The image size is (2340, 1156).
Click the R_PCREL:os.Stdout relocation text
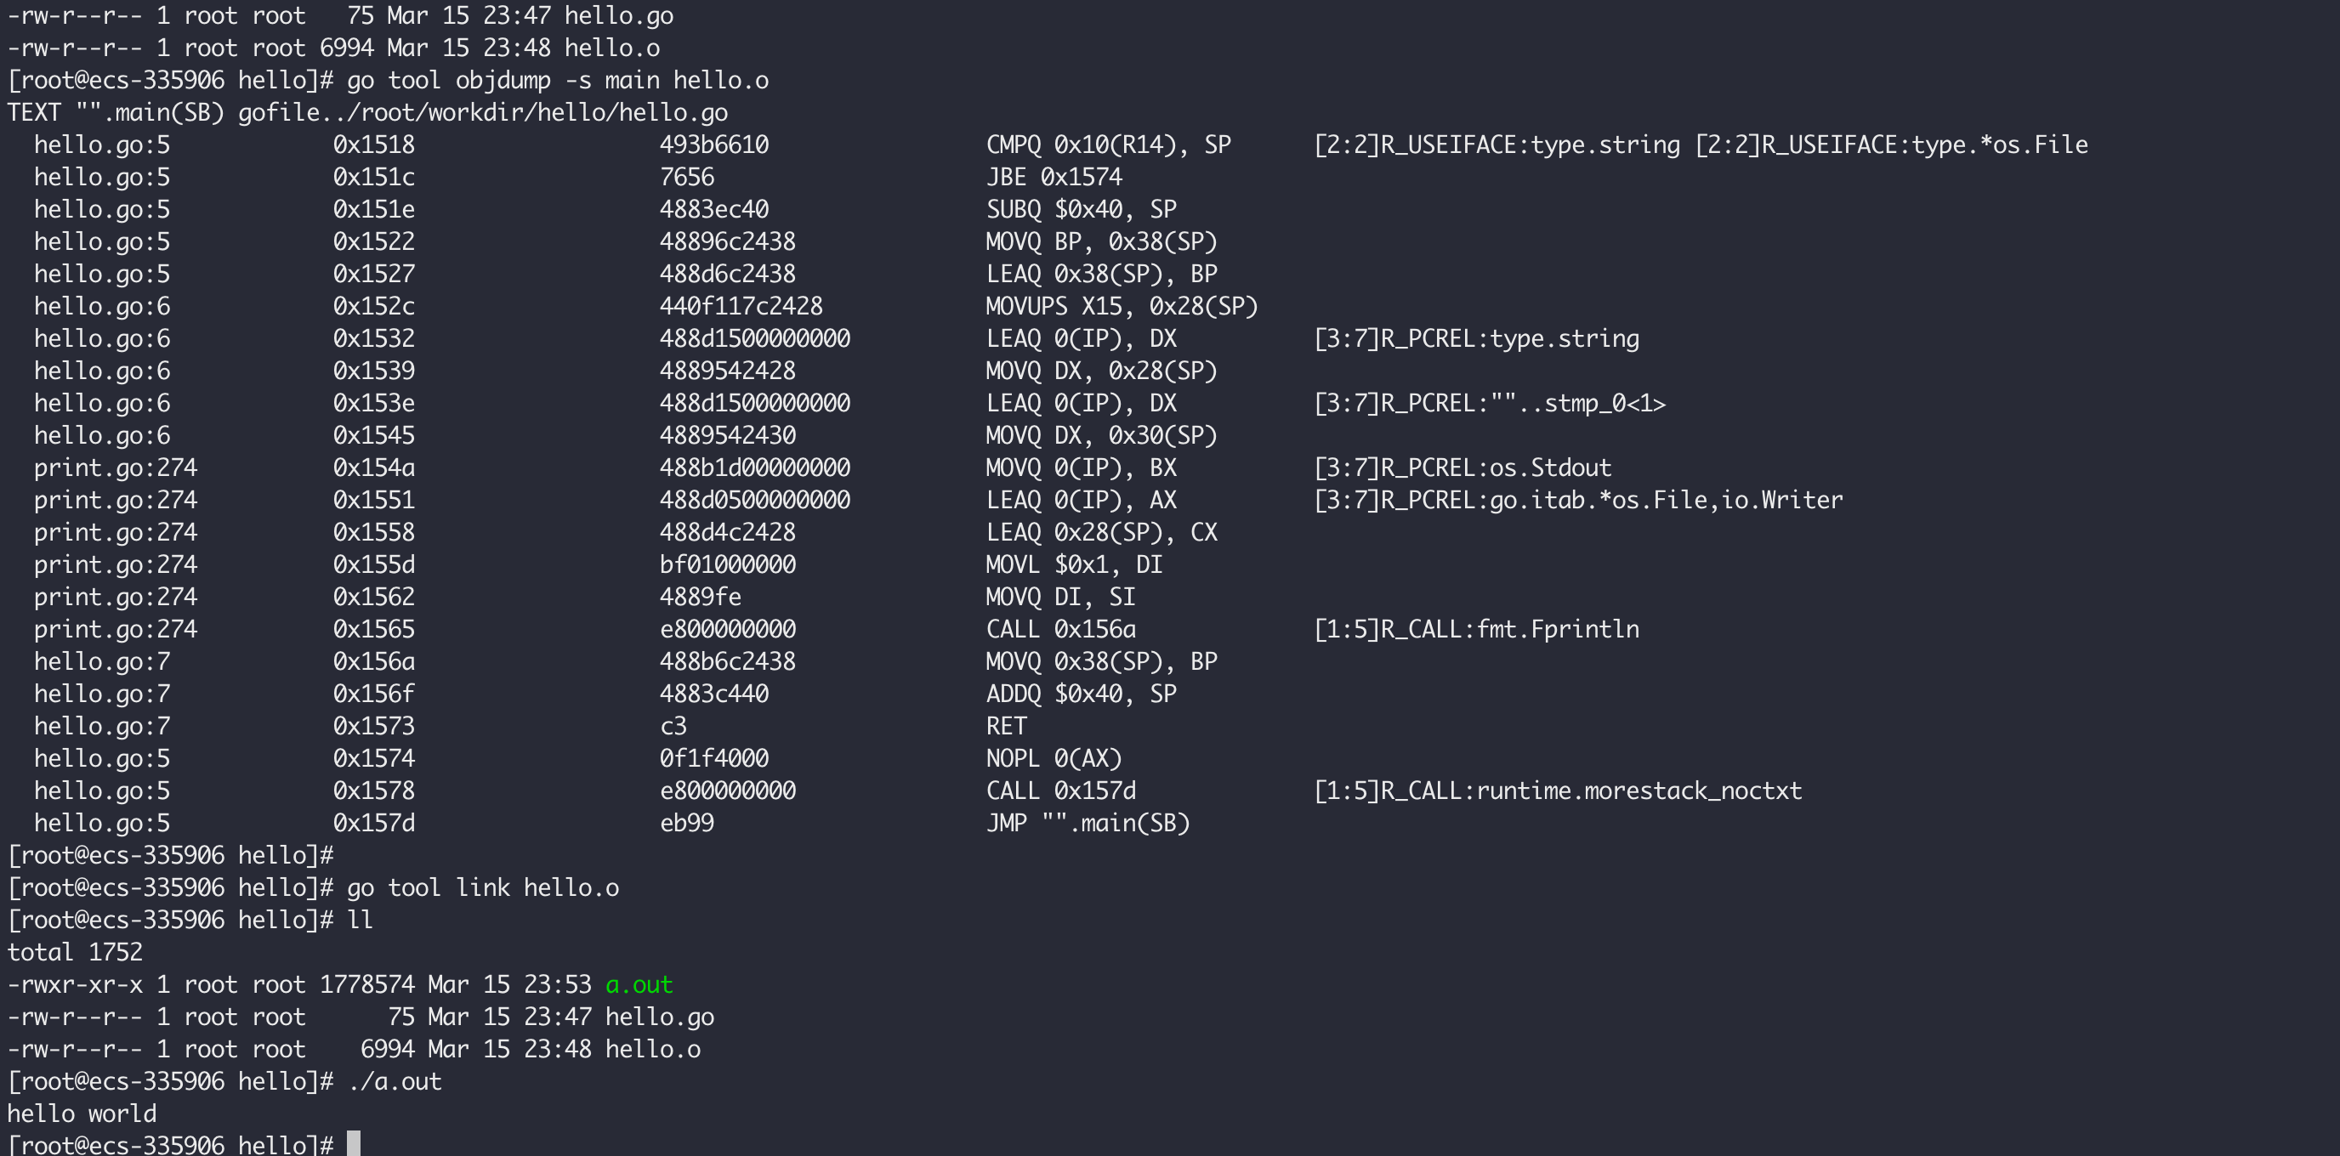click(x=1462, y=467)
